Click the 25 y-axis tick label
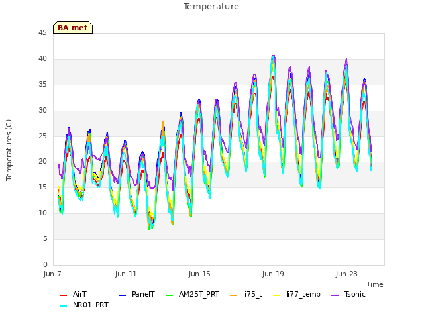 pyautogui.click(x=42, y=136)
